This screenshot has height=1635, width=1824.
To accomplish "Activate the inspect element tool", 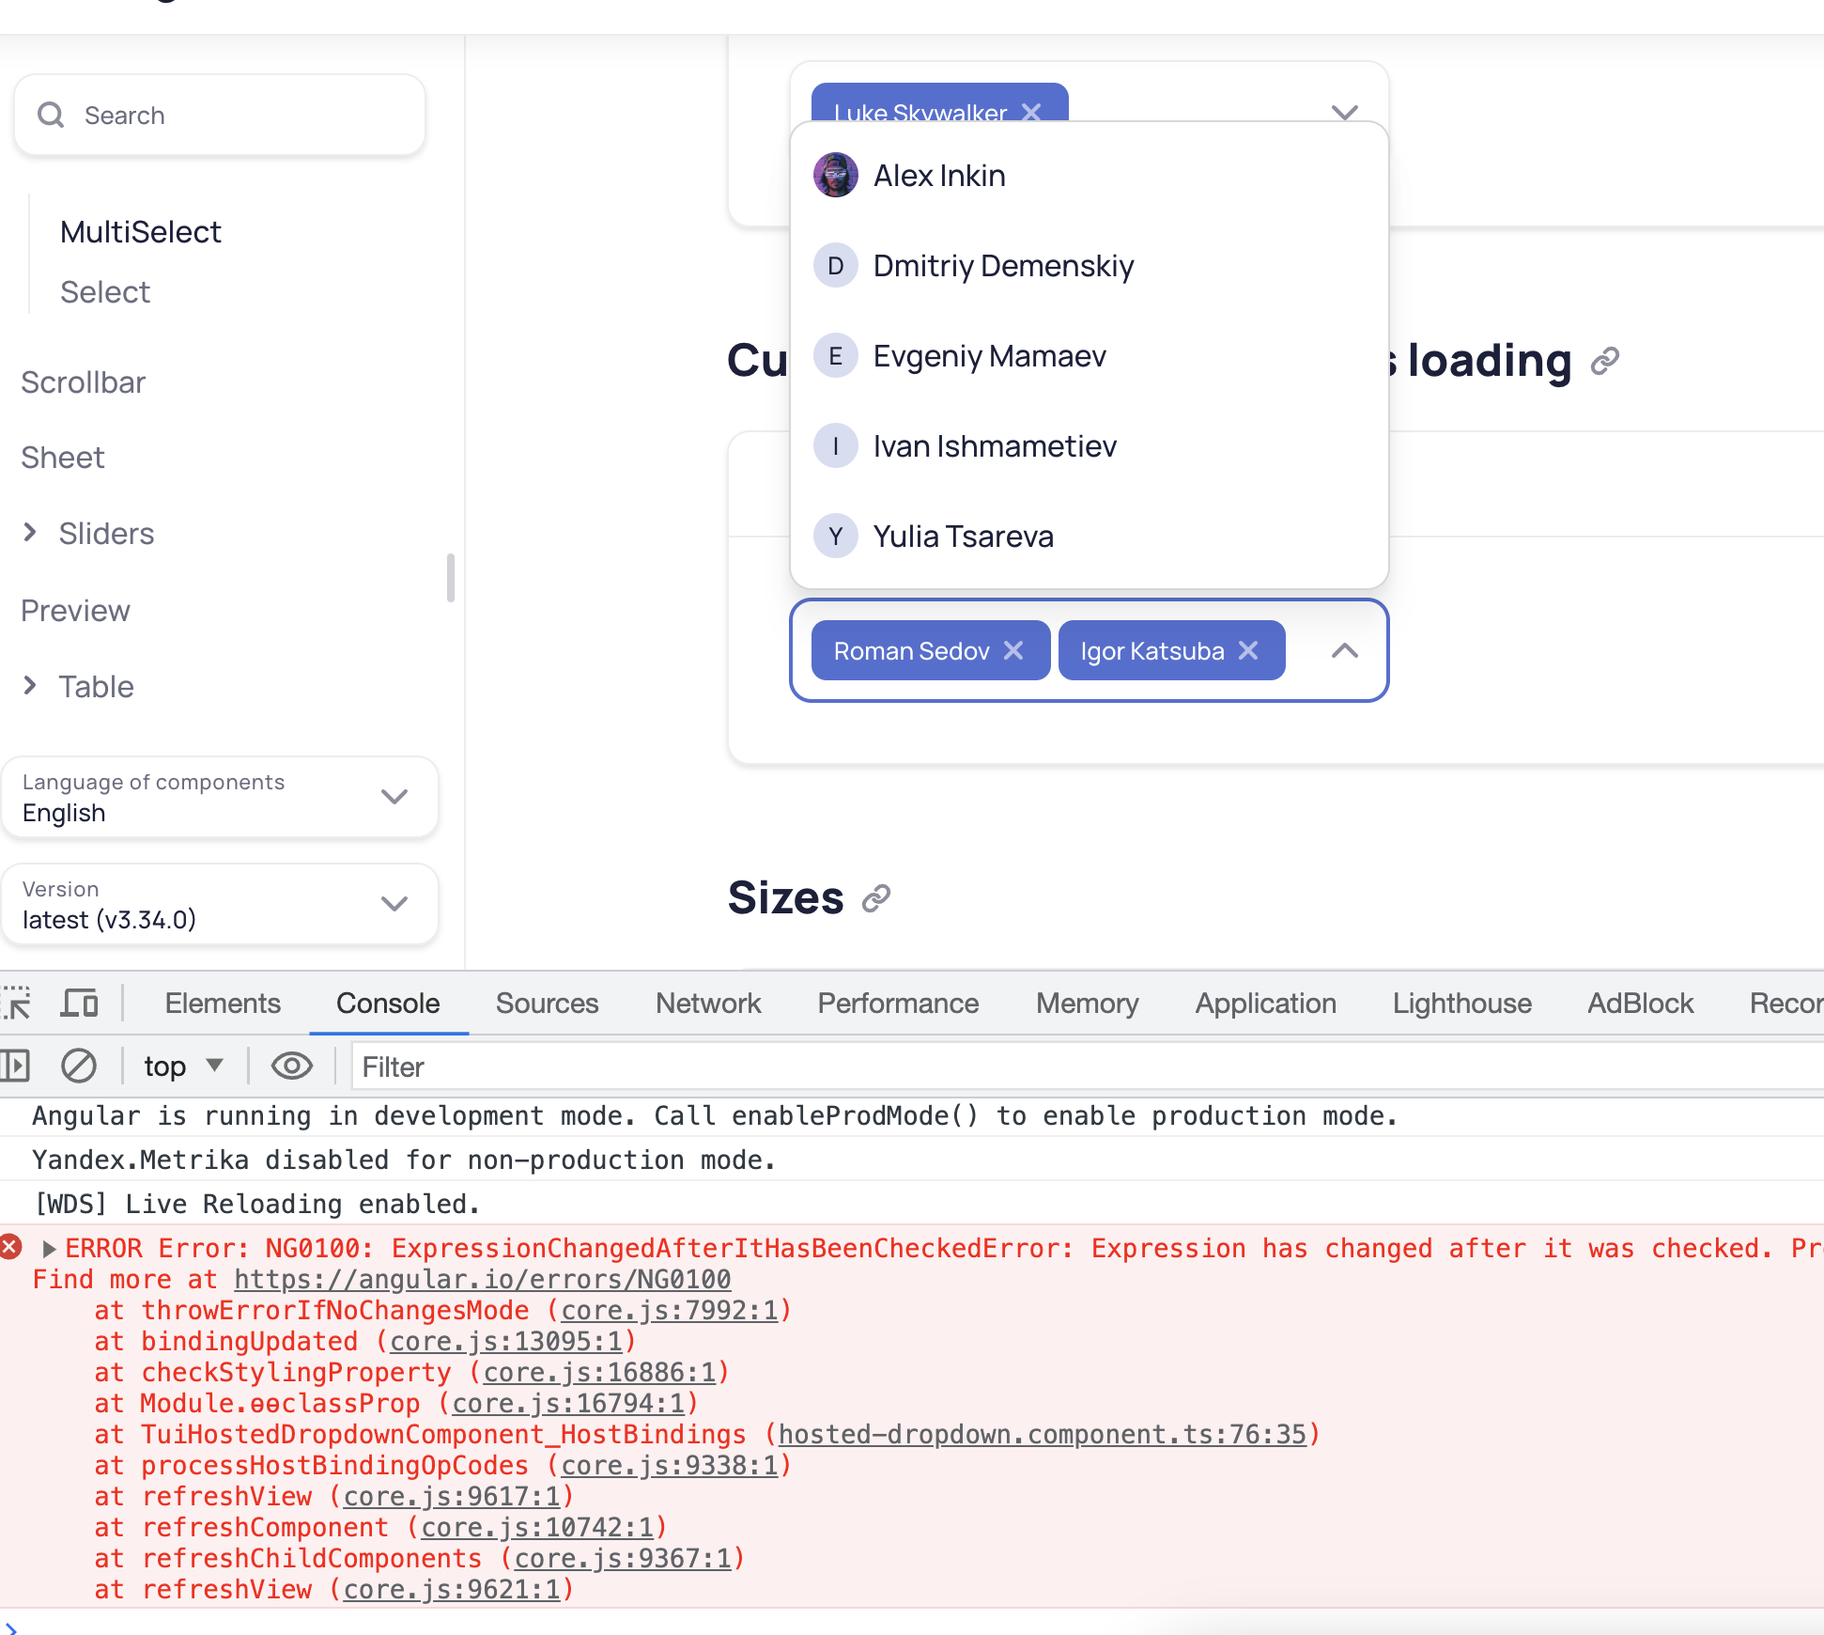I will 15,1003.
